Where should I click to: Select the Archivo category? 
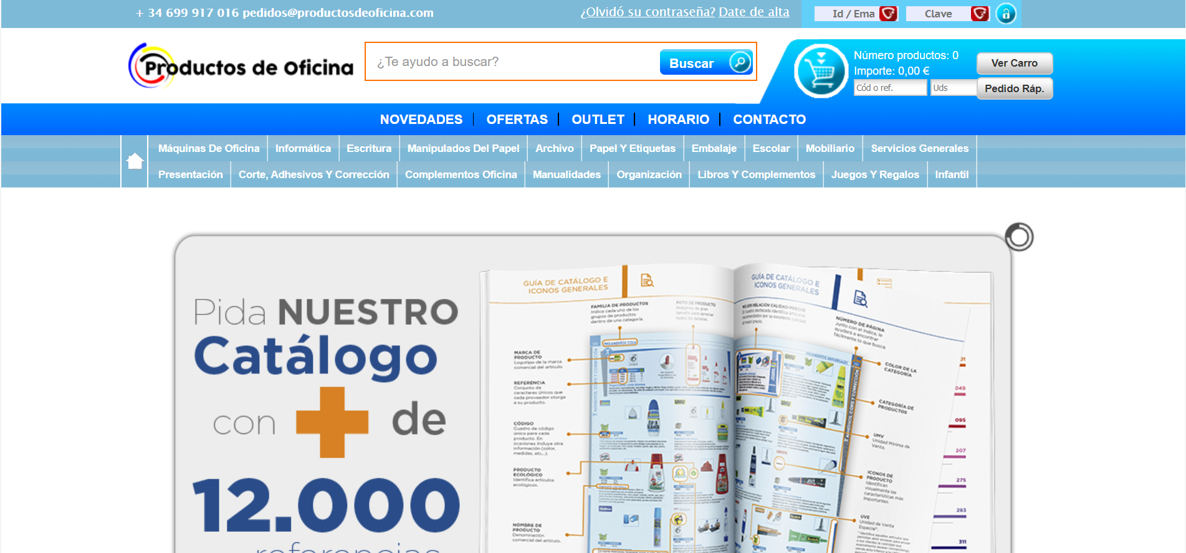pyautogui.click(x=554, y=148)
